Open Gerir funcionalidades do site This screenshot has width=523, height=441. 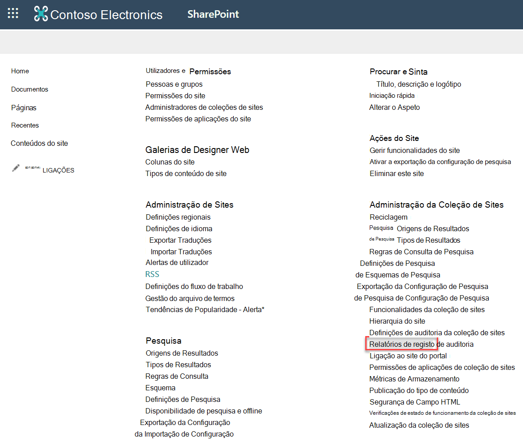(415, 150)
